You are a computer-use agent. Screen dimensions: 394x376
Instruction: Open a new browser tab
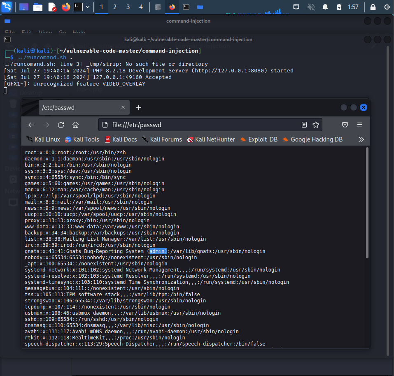pyautogui.click(x=139, y=108)
